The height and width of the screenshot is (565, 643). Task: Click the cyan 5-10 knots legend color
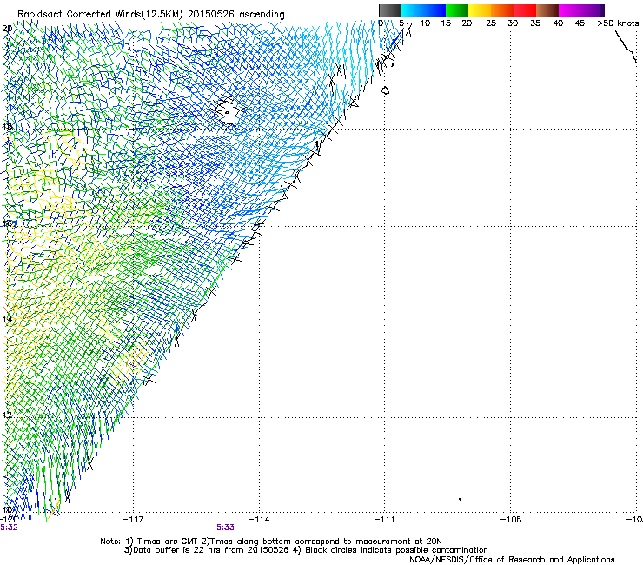[412, 10]
